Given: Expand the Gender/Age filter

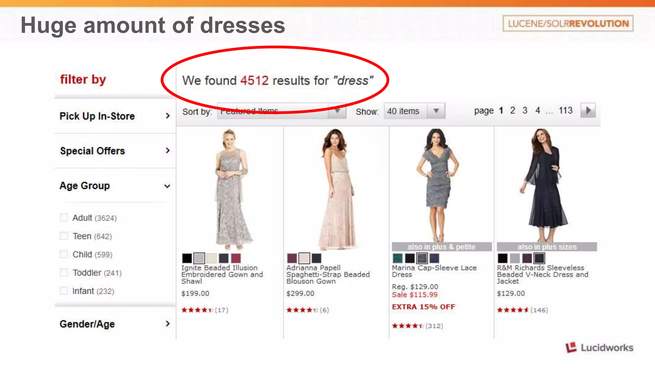Looking at the screenshot, I should 115,324.
